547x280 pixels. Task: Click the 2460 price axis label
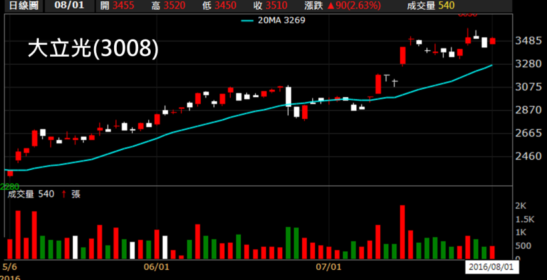[529, 156]
